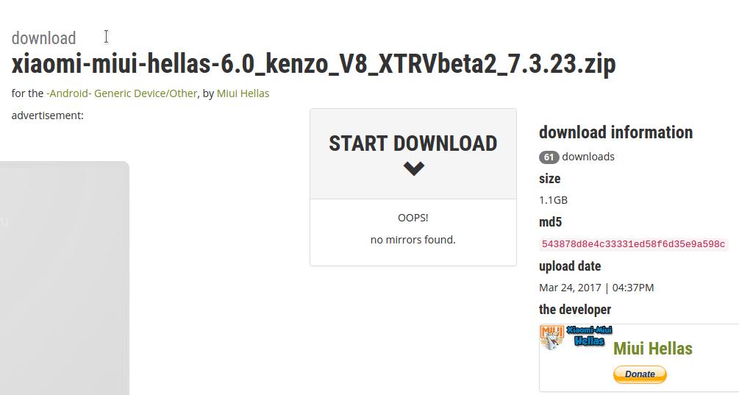Click the "OOPS!" error text
This screenshot has height=395, width=739.
tap(413, 218)
